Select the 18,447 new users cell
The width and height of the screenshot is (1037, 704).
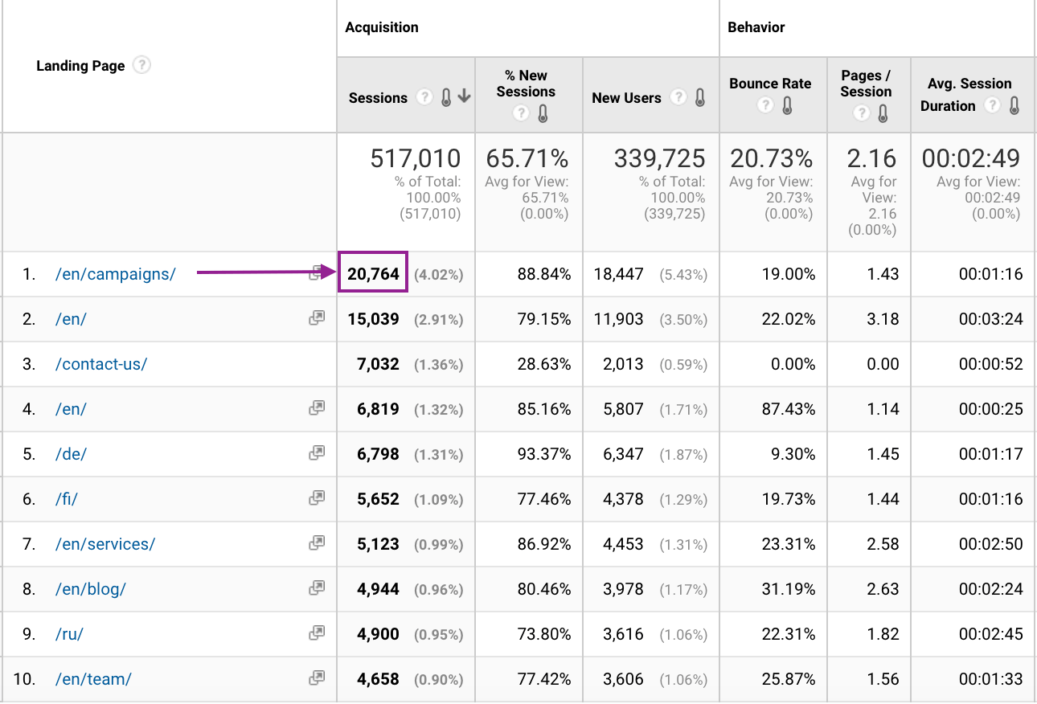point(618,274)
